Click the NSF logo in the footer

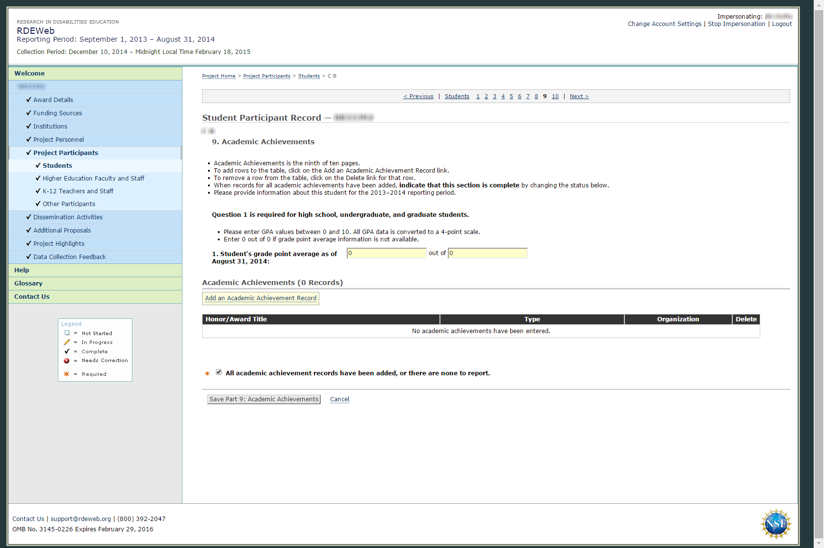pyautogui.click(x=775, y=524)
